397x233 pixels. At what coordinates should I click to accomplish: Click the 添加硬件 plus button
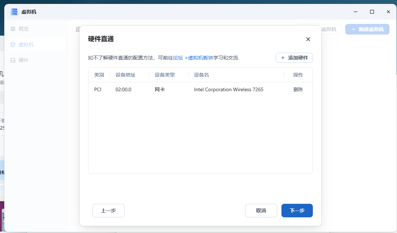click(x=294, y=58)
